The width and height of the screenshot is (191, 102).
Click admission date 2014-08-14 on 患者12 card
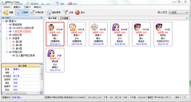tap(55, 44)
